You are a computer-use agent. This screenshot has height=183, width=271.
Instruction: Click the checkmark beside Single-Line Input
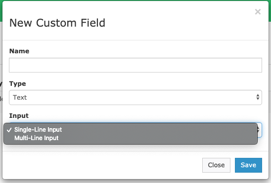(x=9, y=130)
